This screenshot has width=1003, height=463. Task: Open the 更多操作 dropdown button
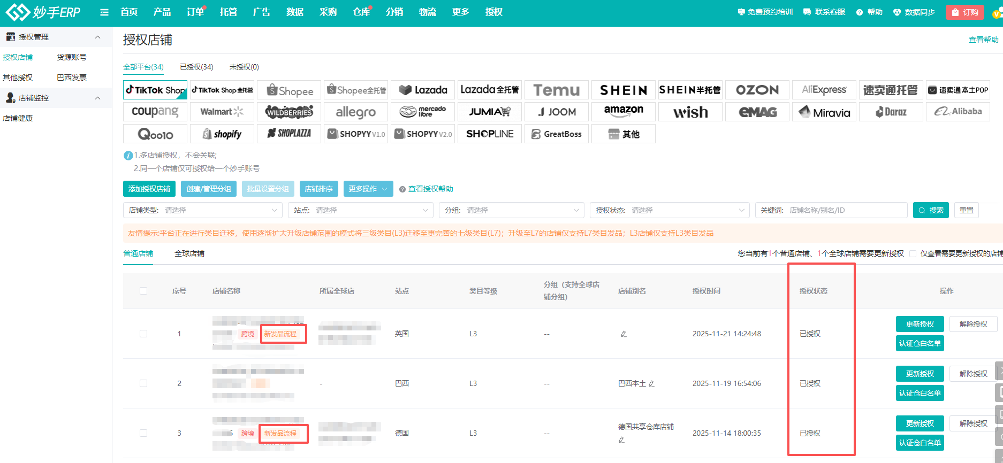pos(368,189)
